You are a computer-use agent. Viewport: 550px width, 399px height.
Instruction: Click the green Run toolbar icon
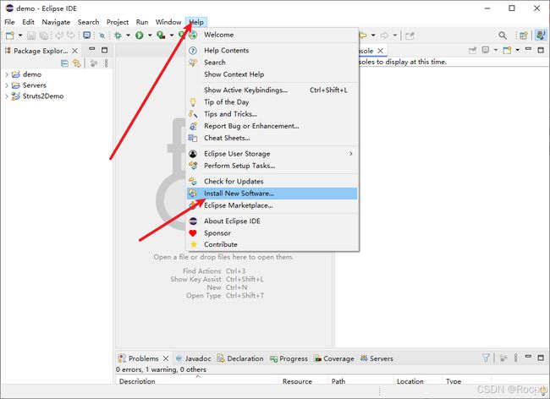140,36
